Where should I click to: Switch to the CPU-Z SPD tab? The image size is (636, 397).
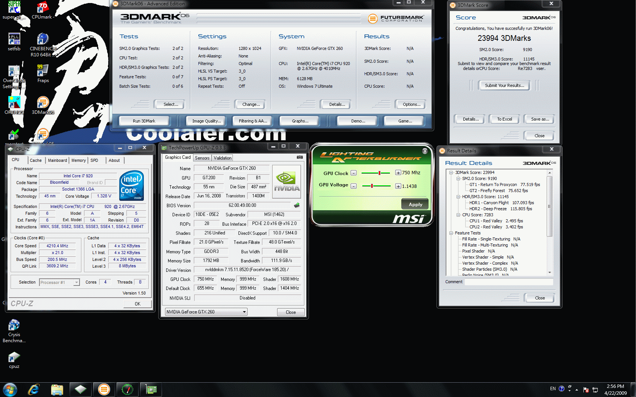pos(94,160)
